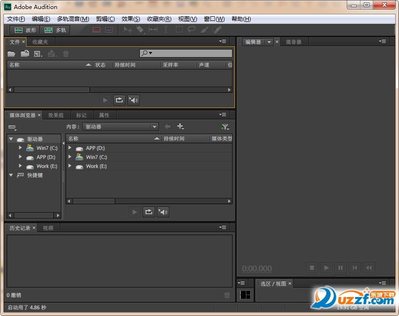Viewport: 399px width, 316px height.
Task: Click Rewind transport button
Action: (369, 267)
